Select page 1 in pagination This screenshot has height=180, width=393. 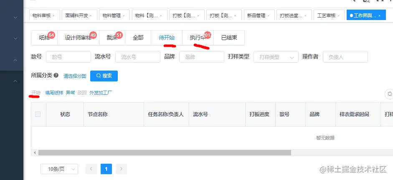click(106, 169)
